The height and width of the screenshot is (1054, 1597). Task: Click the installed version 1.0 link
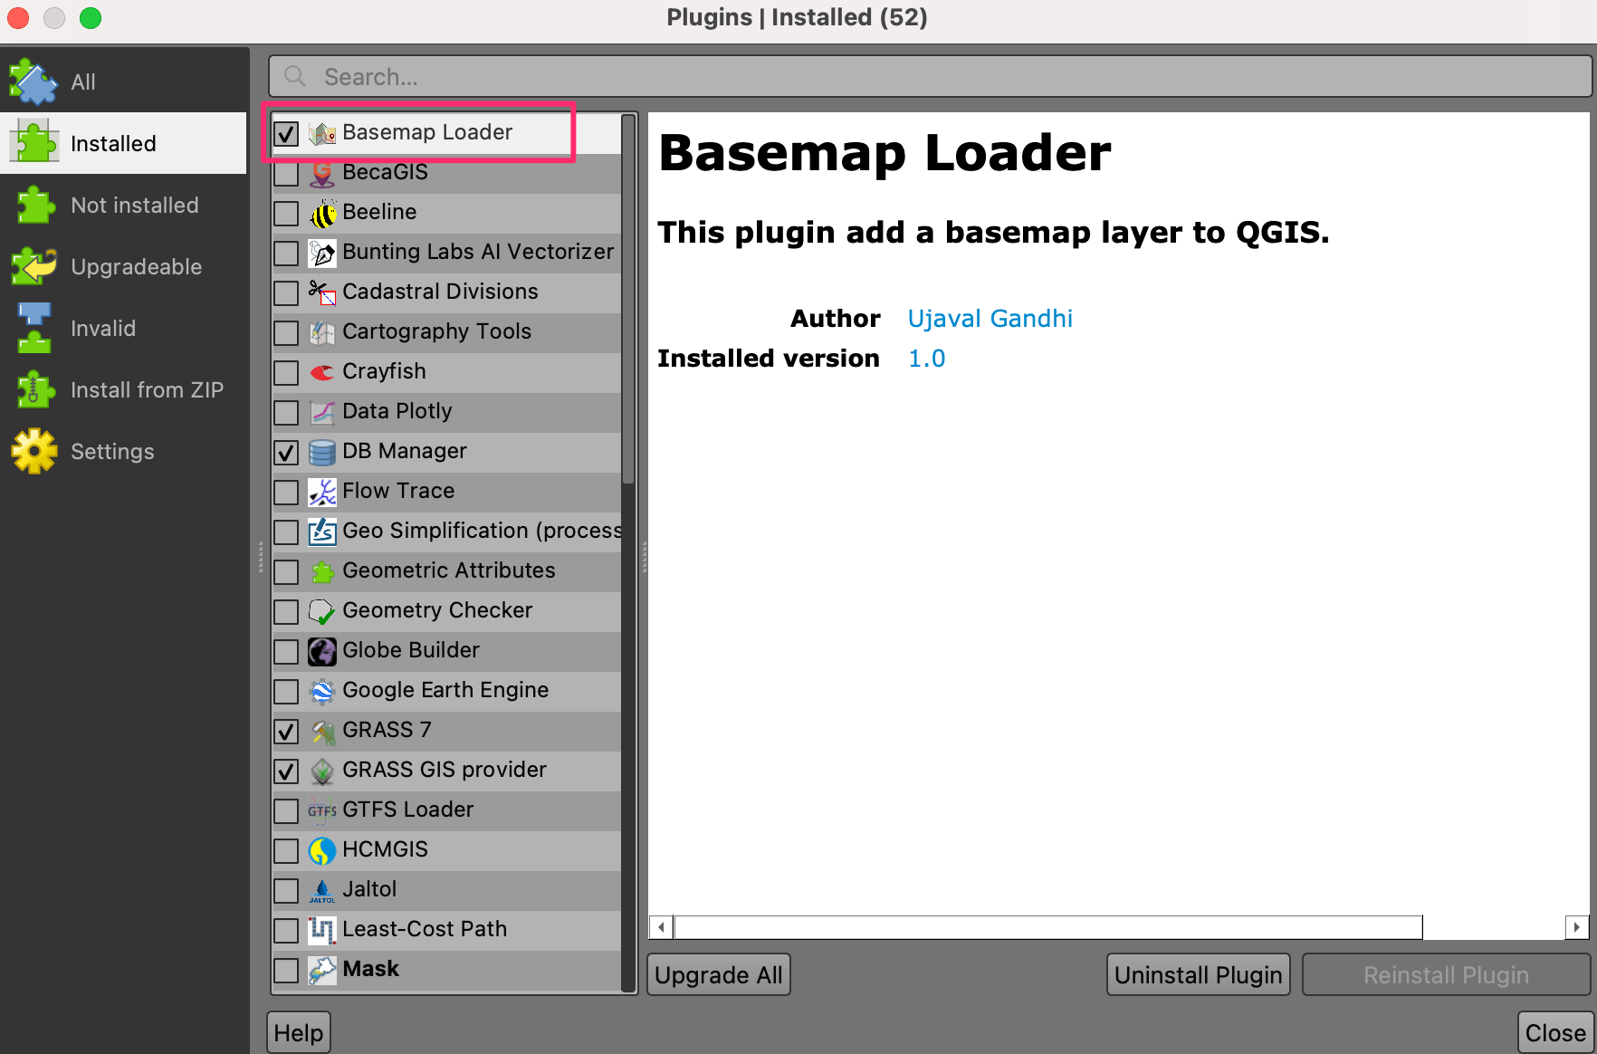pos(926,359)
